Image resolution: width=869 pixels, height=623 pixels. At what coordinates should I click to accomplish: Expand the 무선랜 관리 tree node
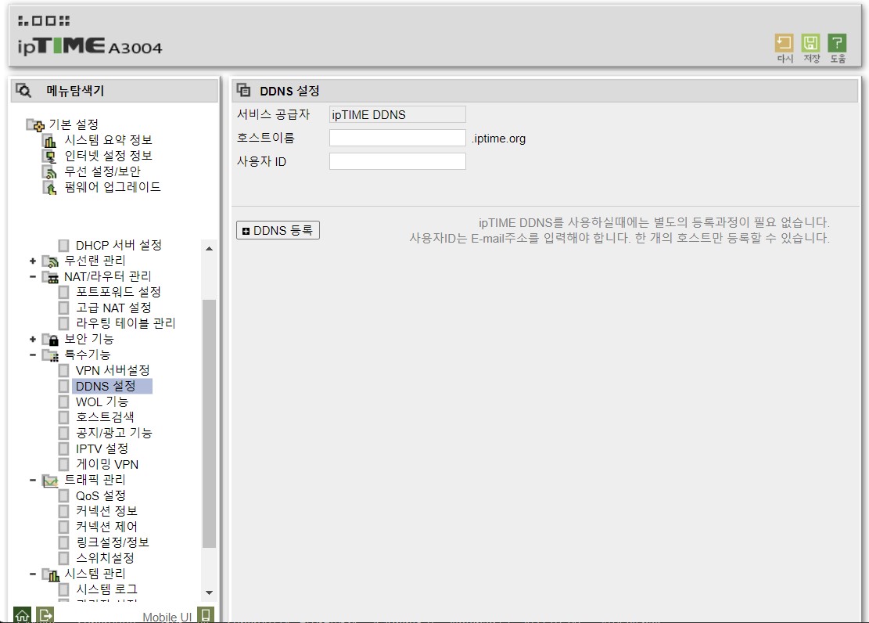(33, 261)
